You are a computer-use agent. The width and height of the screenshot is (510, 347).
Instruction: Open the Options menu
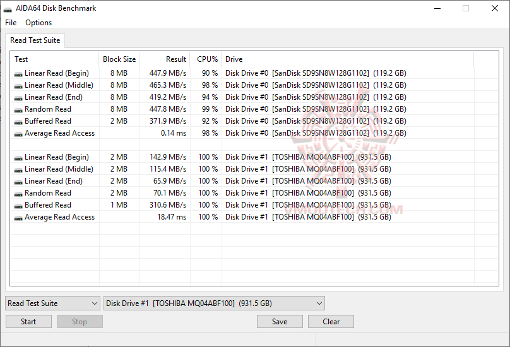39,23
